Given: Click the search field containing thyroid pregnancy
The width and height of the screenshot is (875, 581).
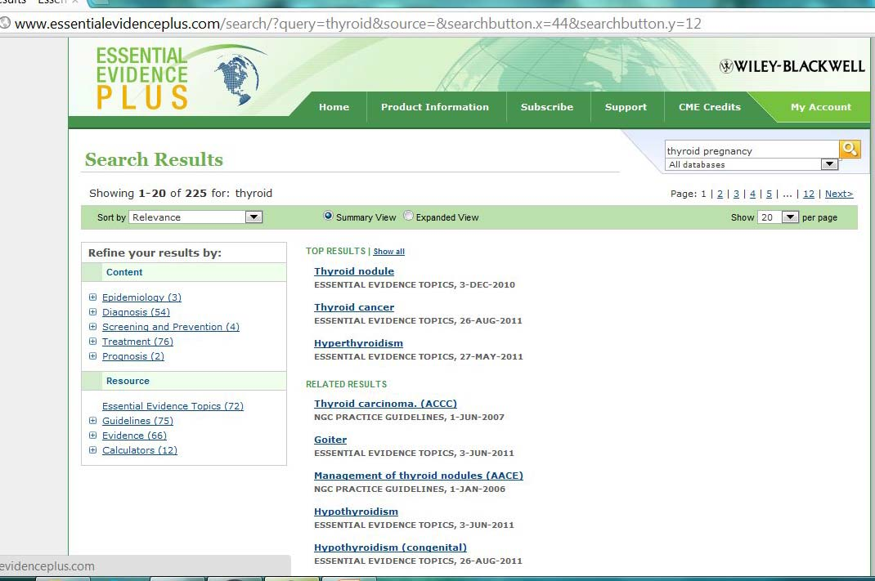Looking at the screenshot, I should pos(752,150).
